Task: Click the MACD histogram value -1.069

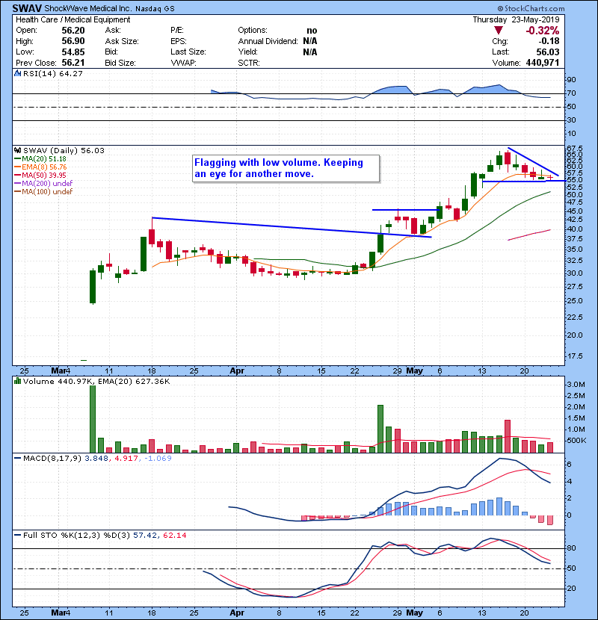Action: tap(158, 459)
